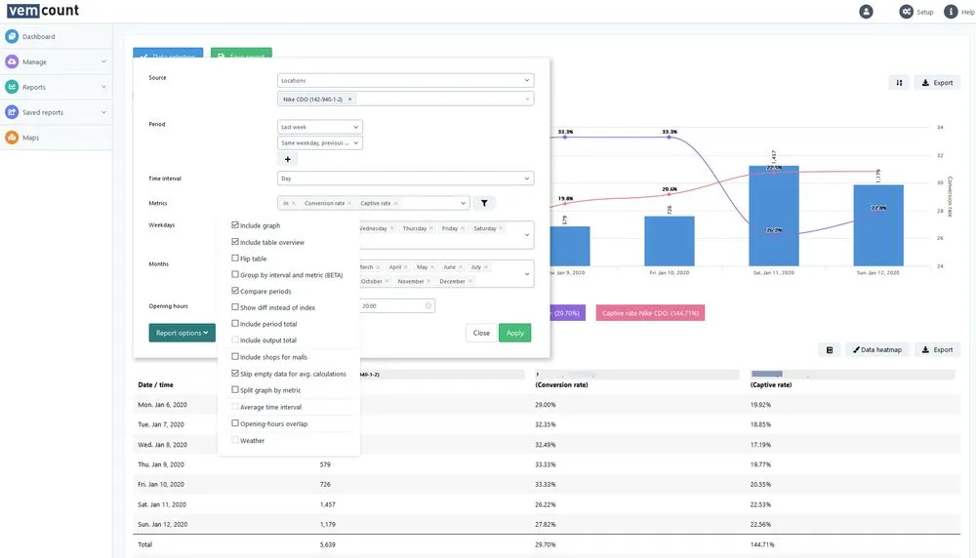
Task: Open the Last week period dropdown
Action: [319, 127]
